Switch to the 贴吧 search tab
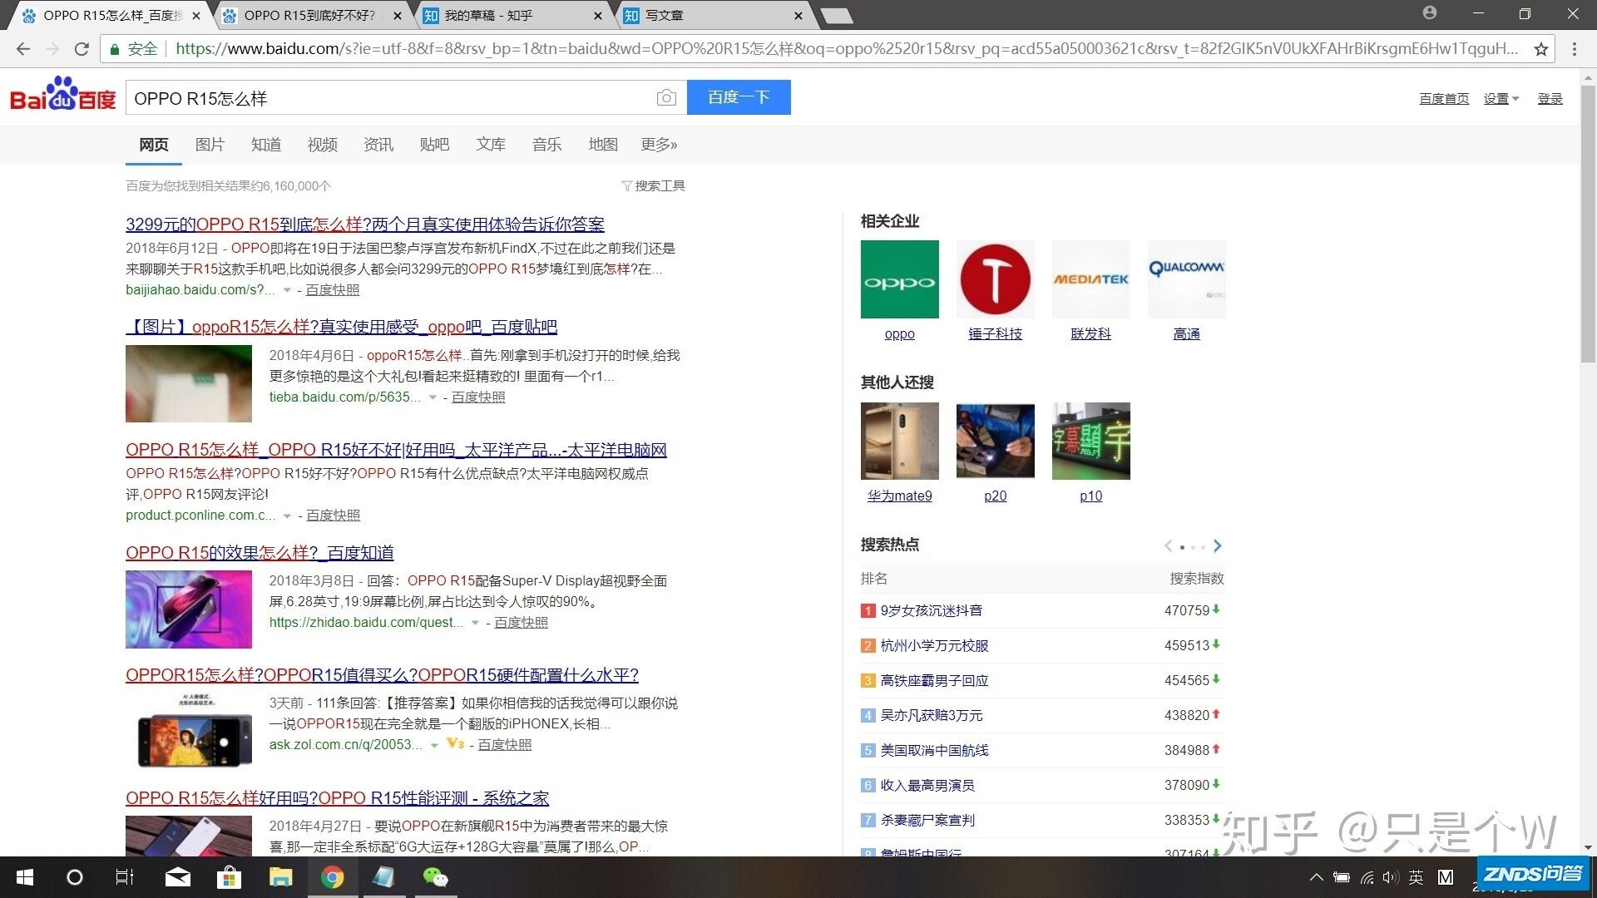The width and height of the screenshot is (1597, 898). 434,145
